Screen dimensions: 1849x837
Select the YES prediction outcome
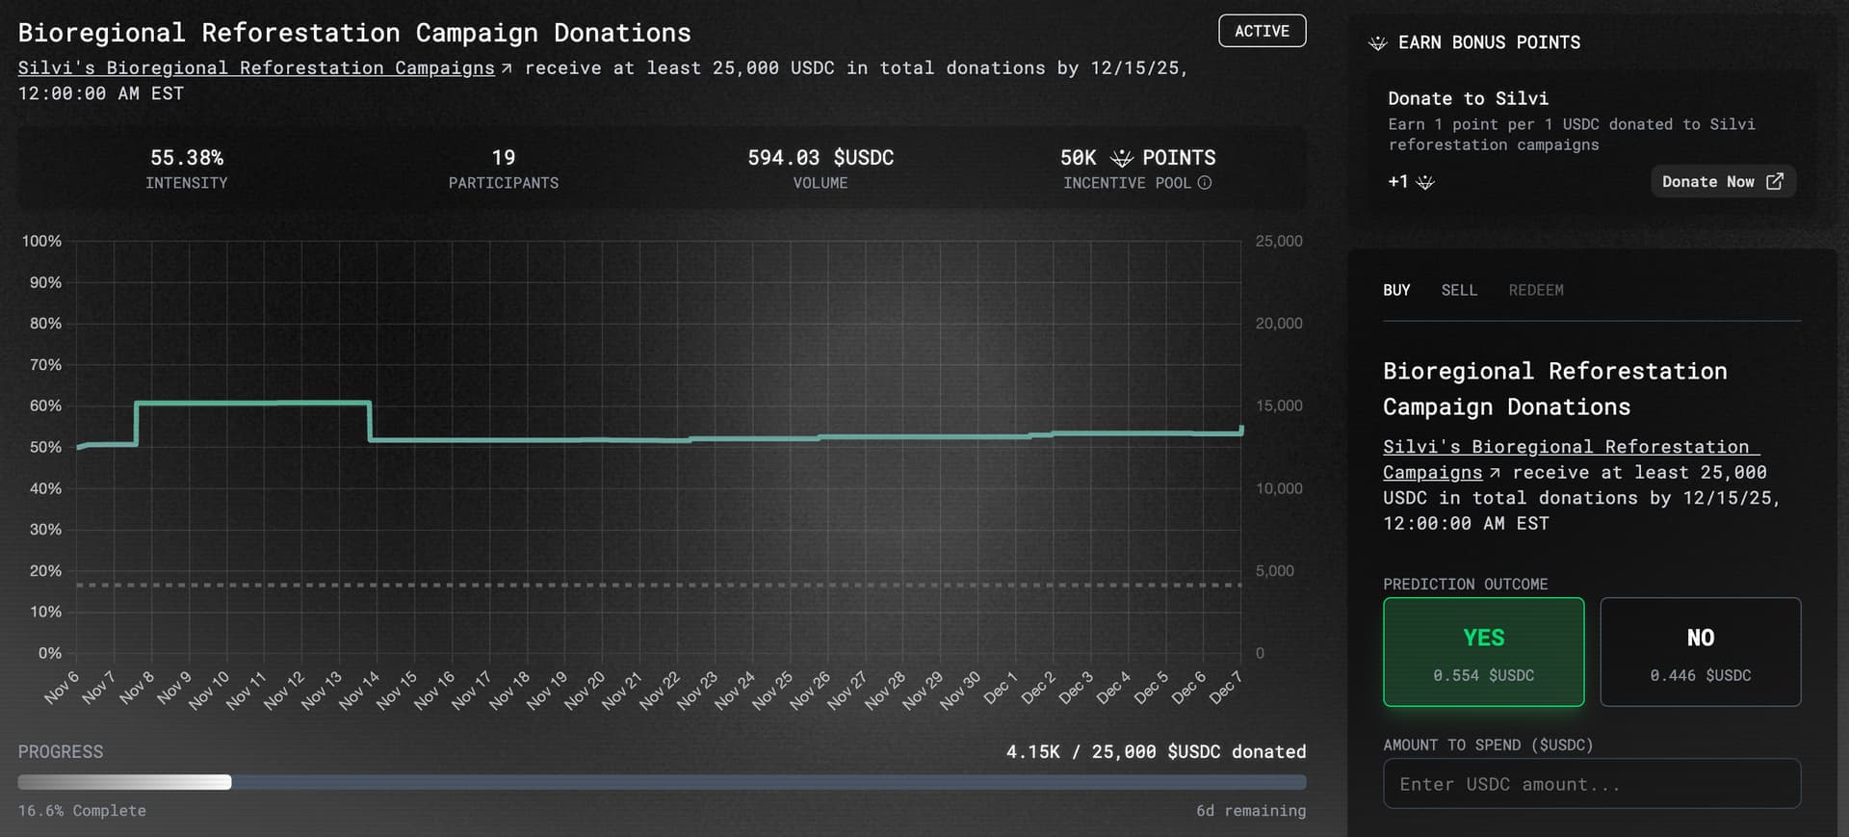coord(1483,652)
